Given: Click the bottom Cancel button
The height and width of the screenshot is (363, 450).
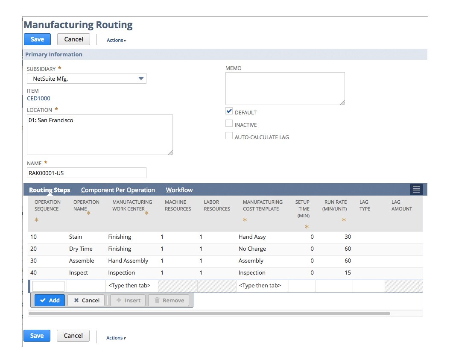Looking at the screenshot, I should tap(73, 336).
